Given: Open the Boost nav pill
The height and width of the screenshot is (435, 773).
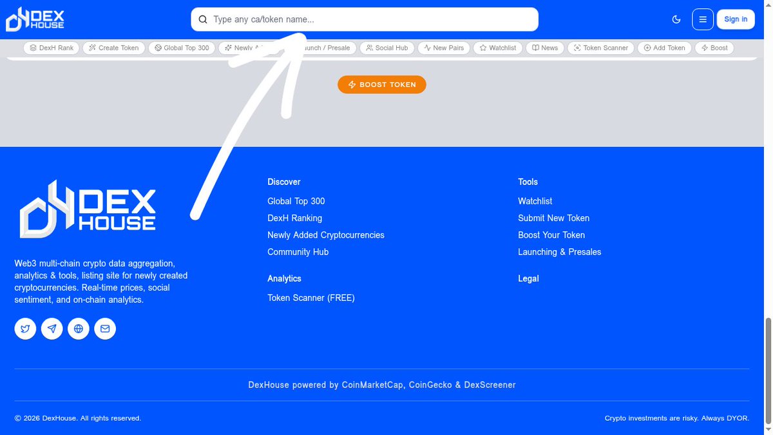Looking at the screenshot, I should [x=714, y=48].
